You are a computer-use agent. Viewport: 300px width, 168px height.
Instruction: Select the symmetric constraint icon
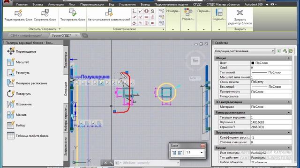[x=146, y=23]
